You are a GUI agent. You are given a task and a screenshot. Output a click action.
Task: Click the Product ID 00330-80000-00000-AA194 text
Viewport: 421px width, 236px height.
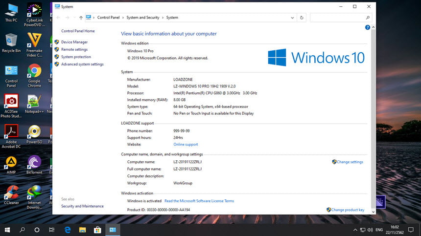point(159,210)
